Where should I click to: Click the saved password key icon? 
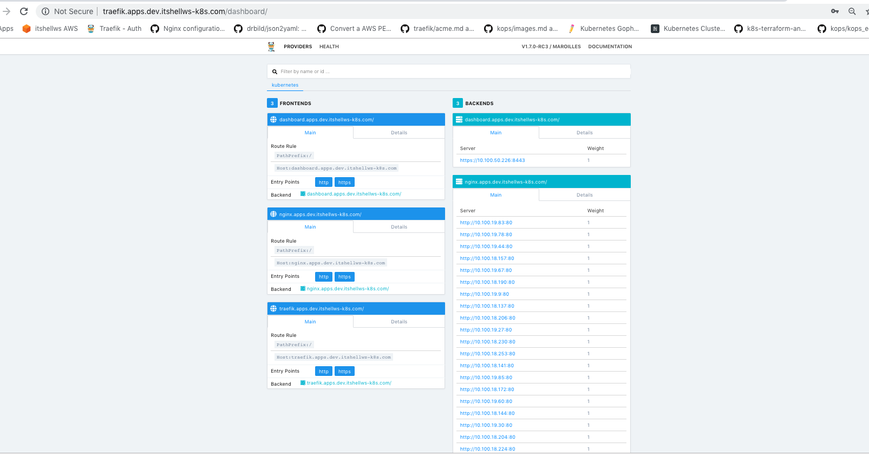coord(835,11)
